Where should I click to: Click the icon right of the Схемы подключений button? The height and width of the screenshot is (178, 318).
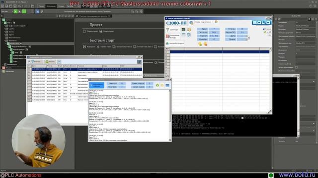216,22
